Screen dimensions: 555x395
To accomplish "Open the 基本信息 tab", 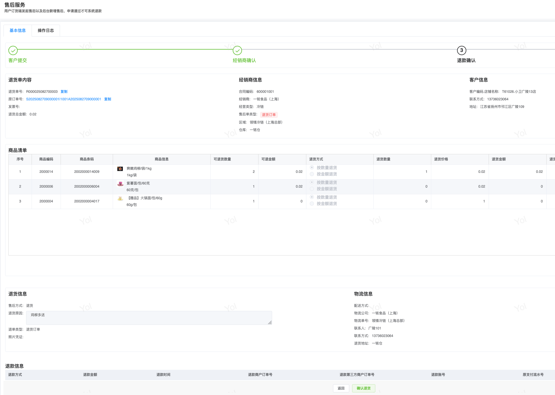I will point(18,30).
